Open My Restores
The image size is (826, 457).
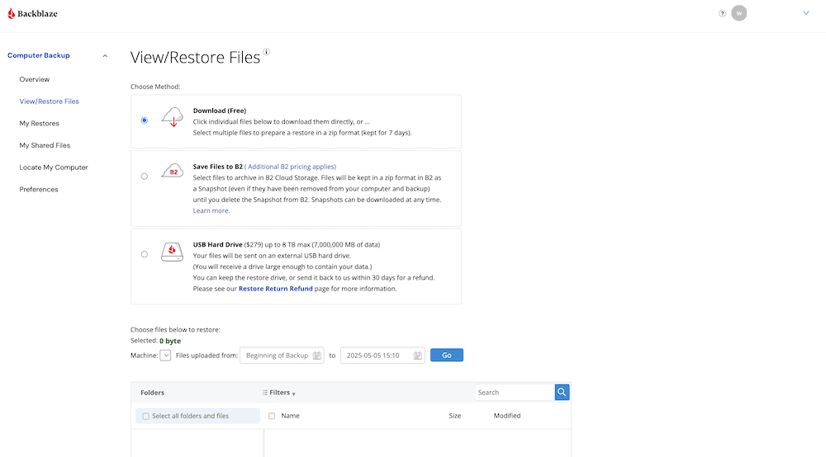39,124
